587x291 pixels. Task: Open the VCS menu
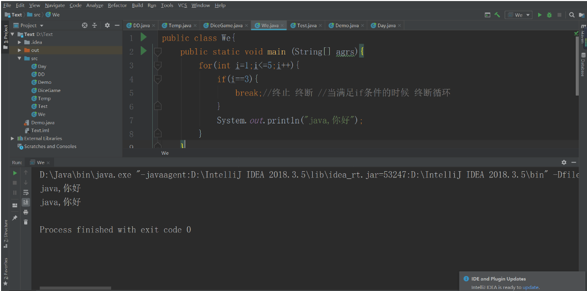[x=182, y=5]
